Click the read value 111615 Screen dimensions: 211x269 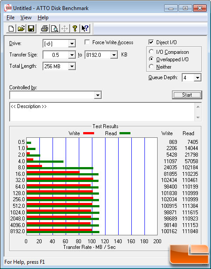coord(190,213)
